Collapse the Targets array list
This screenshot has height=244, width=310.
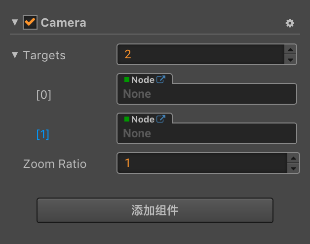(15, 55)
